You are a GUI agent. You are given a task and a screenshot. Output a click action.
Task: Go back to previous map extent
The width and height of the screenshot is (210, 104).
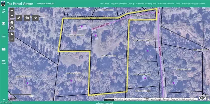point(12,34)
